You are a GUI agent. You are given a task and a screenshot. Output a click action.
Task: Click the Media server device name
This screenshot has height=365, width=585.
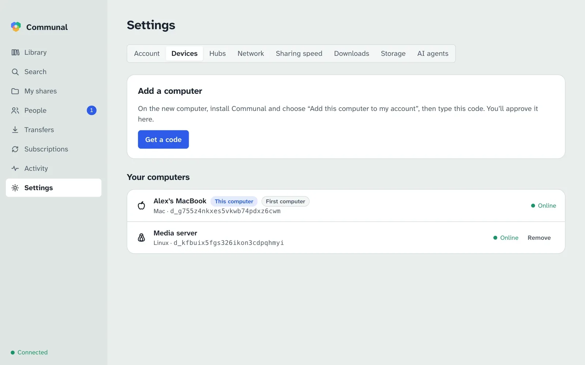point(175,233)
